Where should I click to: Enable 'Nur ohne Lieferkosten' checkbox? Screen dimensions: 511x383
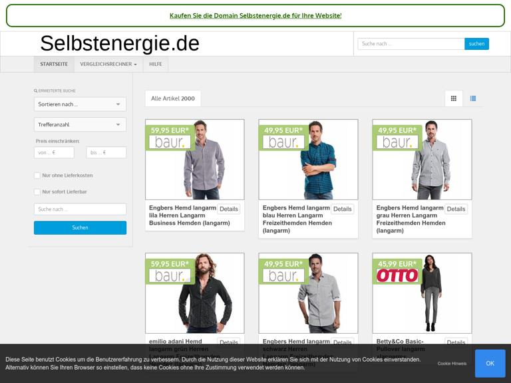click(37, 176)
